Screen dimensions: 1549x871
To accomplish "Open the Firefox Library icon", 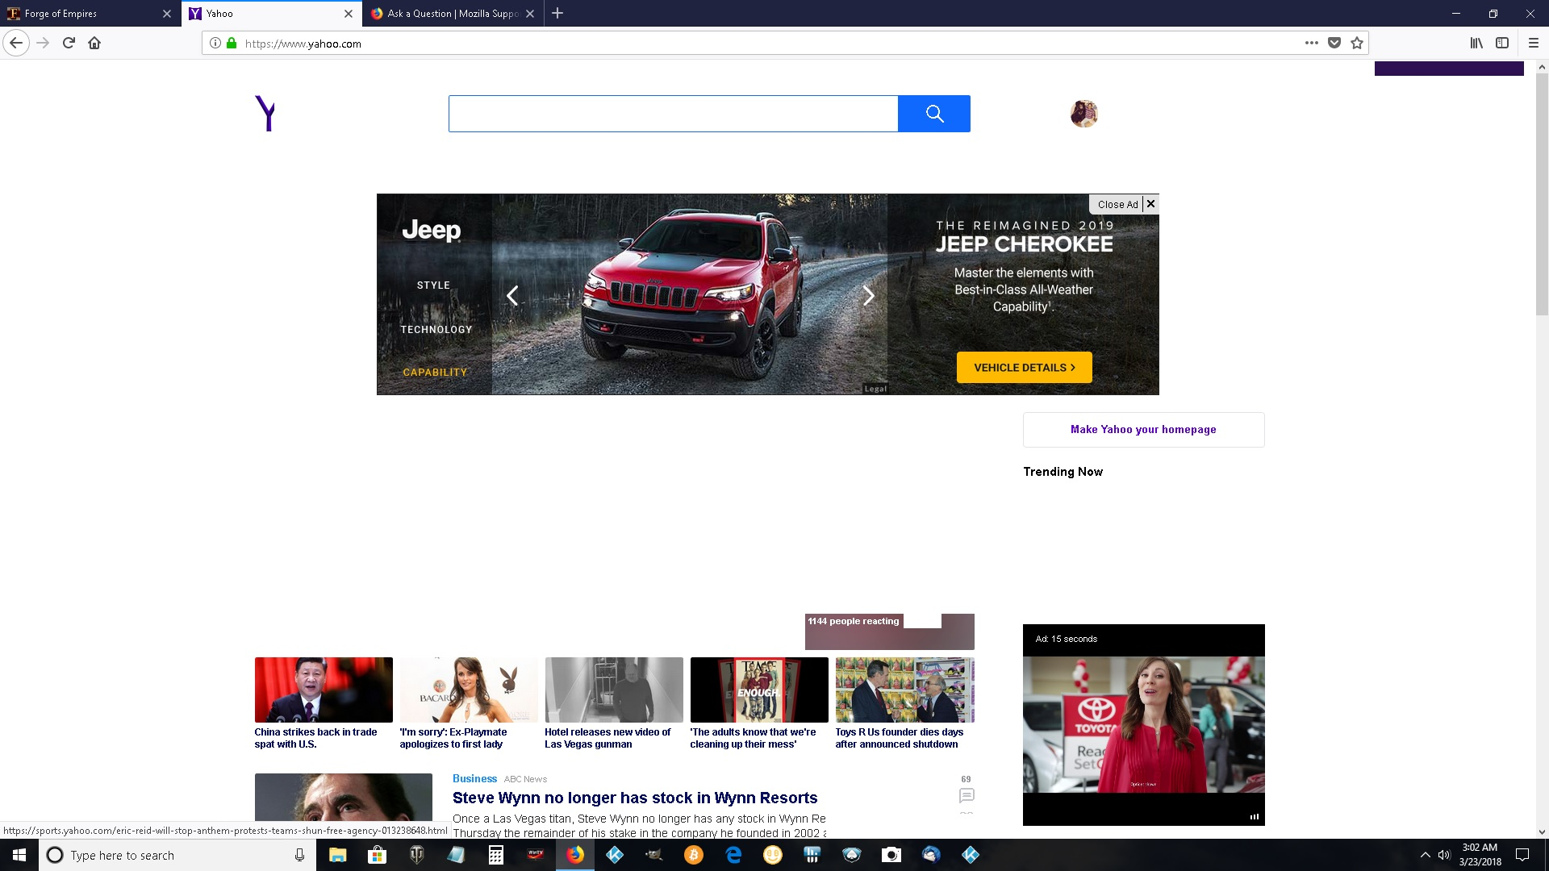I will coord(1476,43).
